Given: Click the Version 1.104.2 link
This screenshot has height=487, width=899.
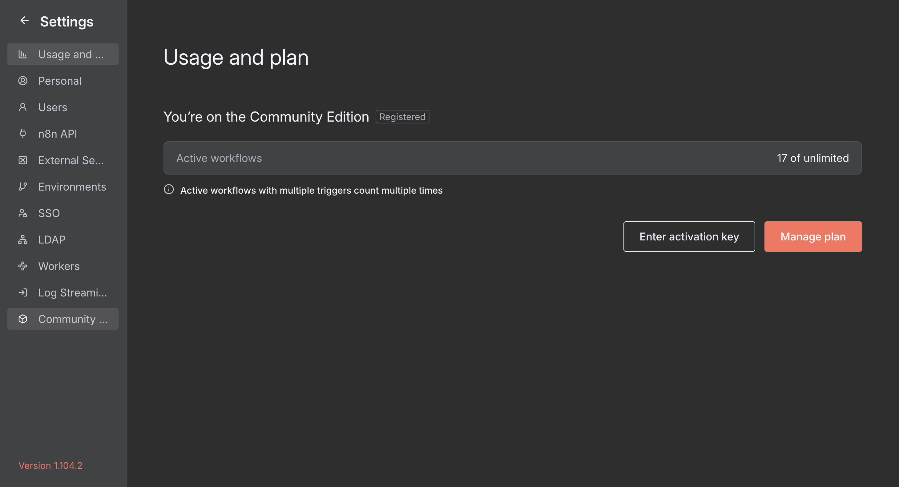Looking at the screenshot, I should (x=50, y=465).
